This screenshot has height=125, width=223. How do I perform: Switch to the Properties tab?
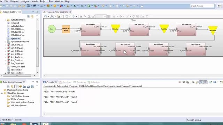pos(80,82)
